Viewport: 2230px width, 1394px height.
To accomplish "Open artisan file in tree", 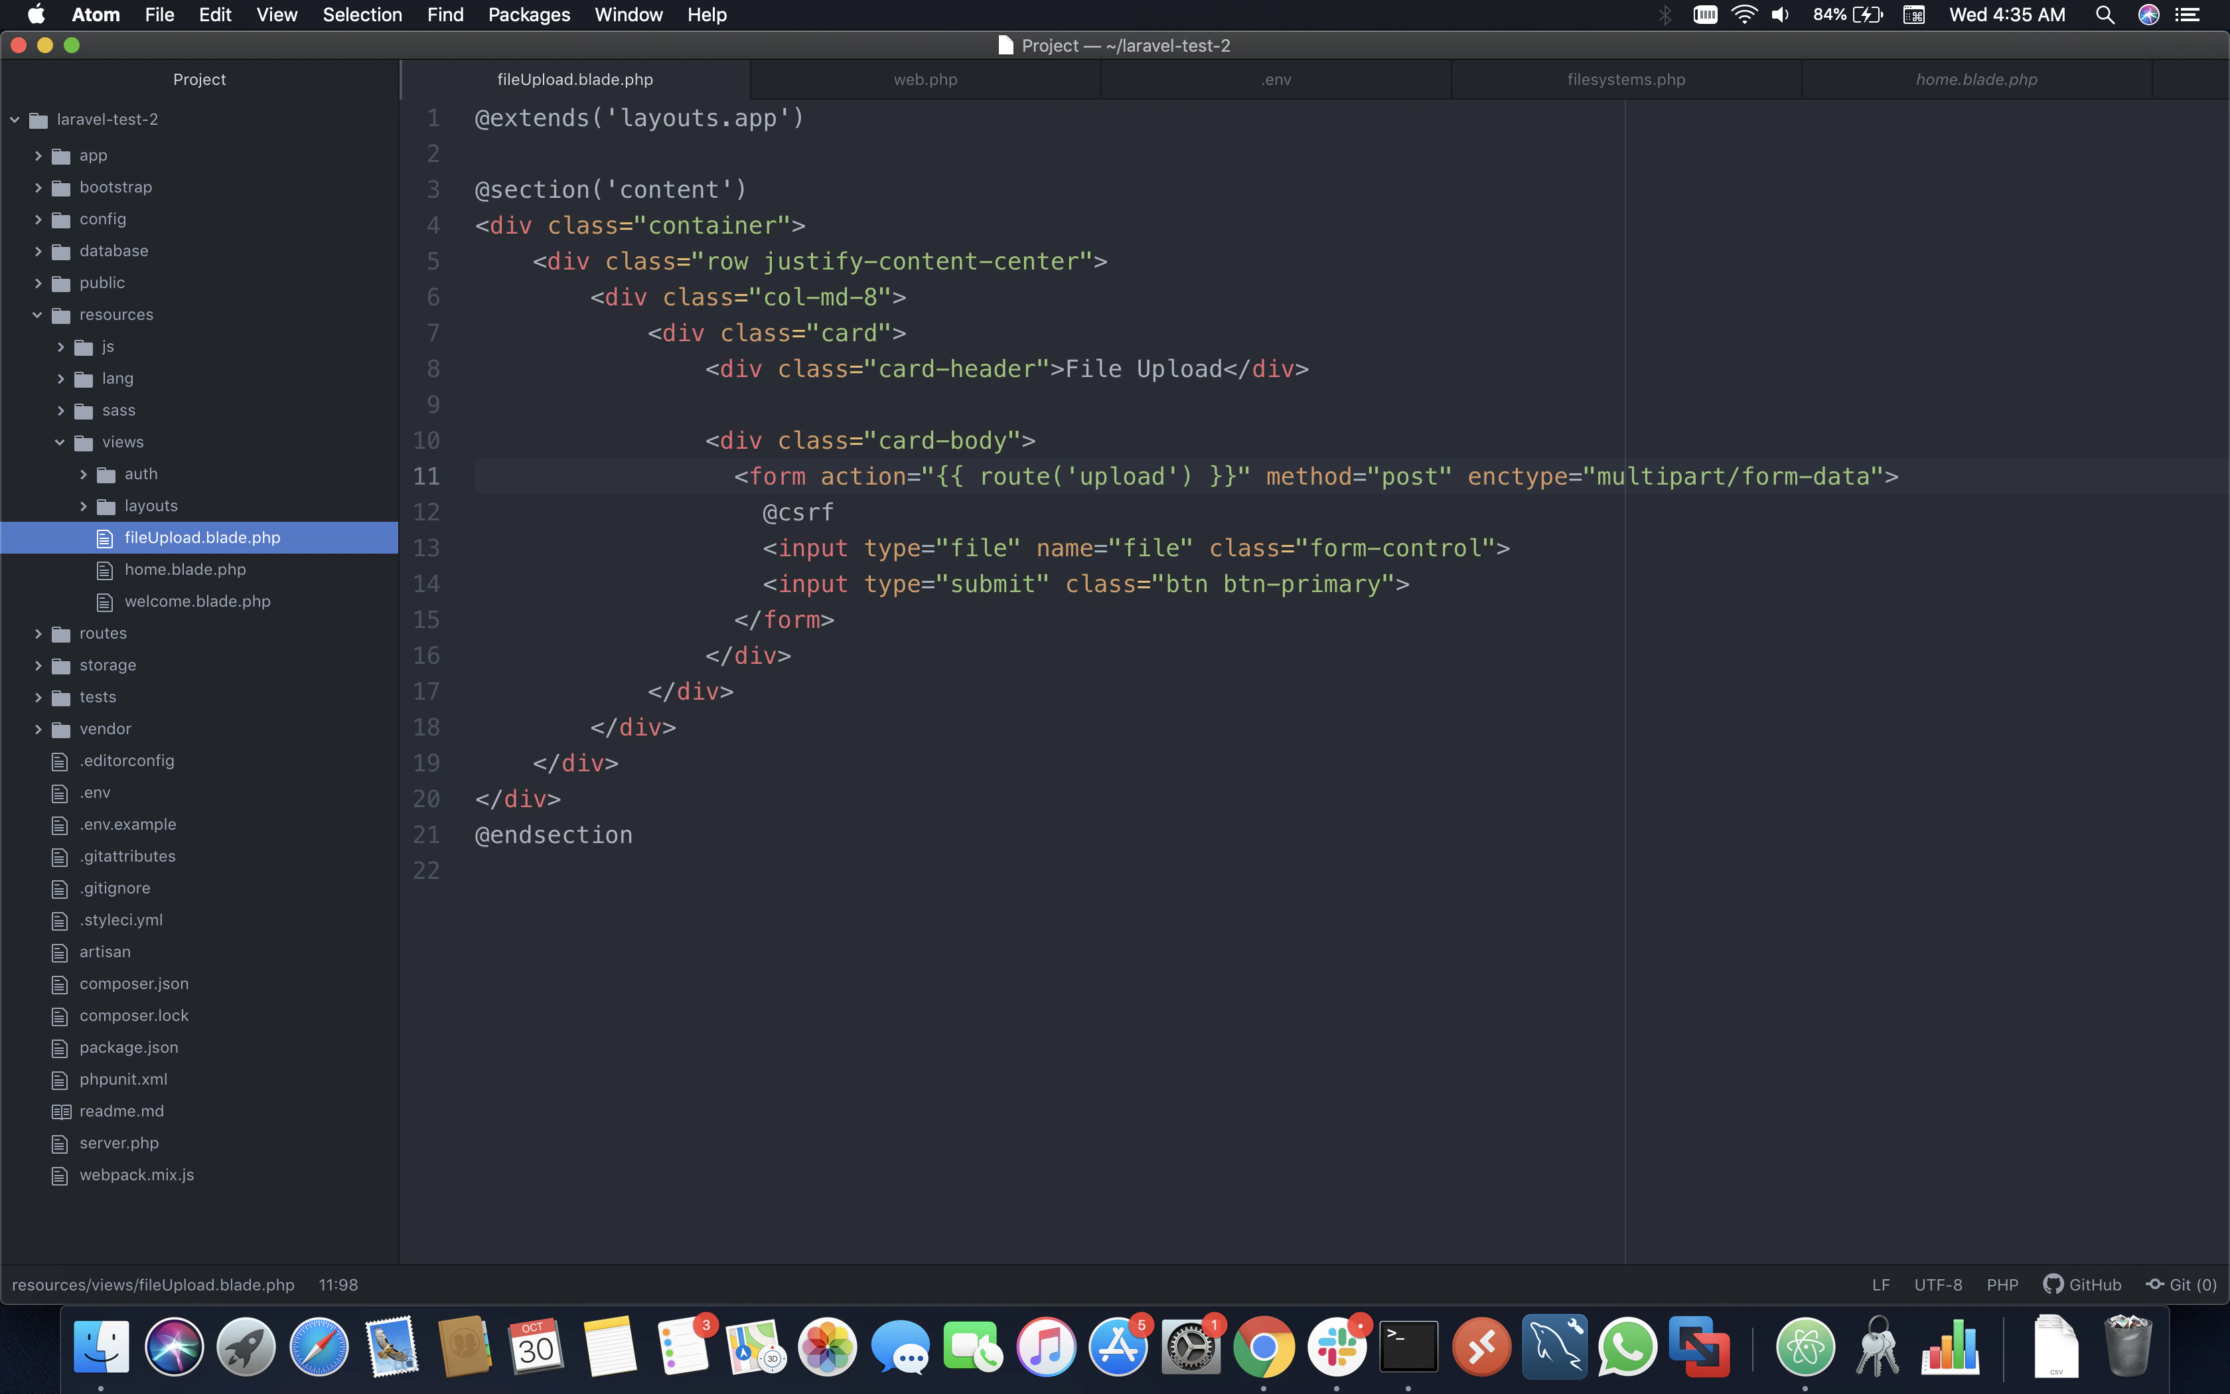I will point(105,951).
